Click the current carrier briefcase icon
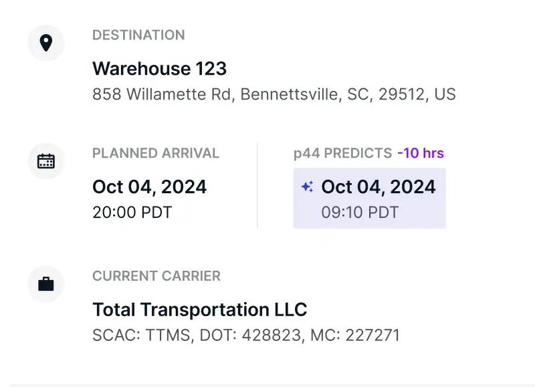The height and width of the screenshot is (387, 535). pos(45,284)
